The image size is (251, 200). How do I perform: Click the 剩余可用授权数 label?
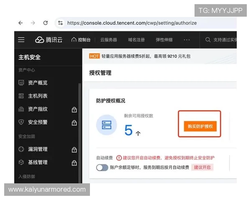[x=138, y=116]
